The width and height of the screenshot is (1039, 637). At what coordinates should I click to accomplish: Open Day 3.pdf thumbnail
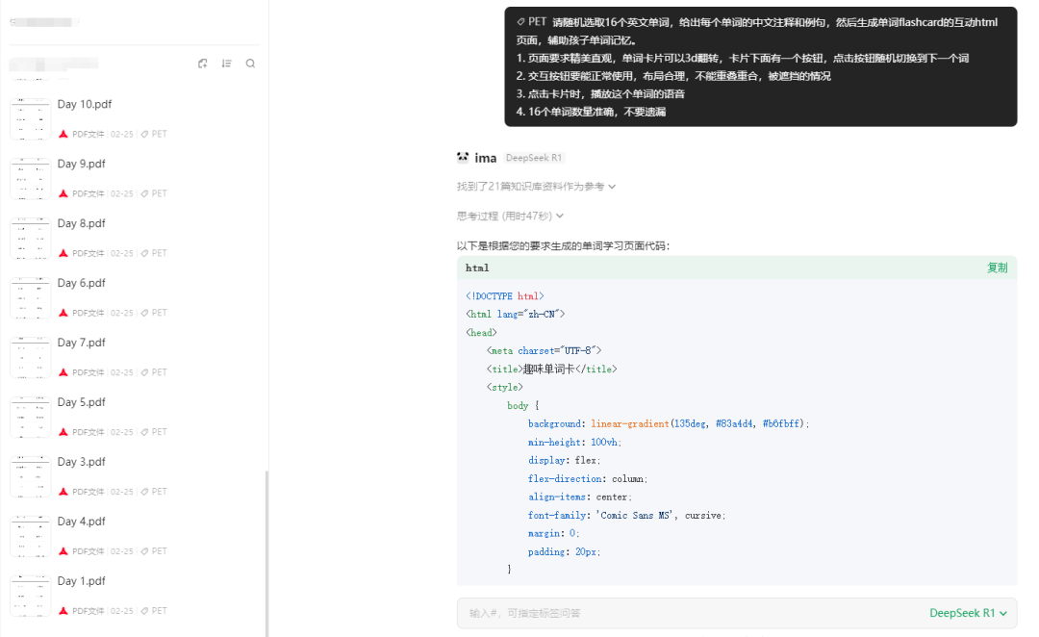point(31,476)
